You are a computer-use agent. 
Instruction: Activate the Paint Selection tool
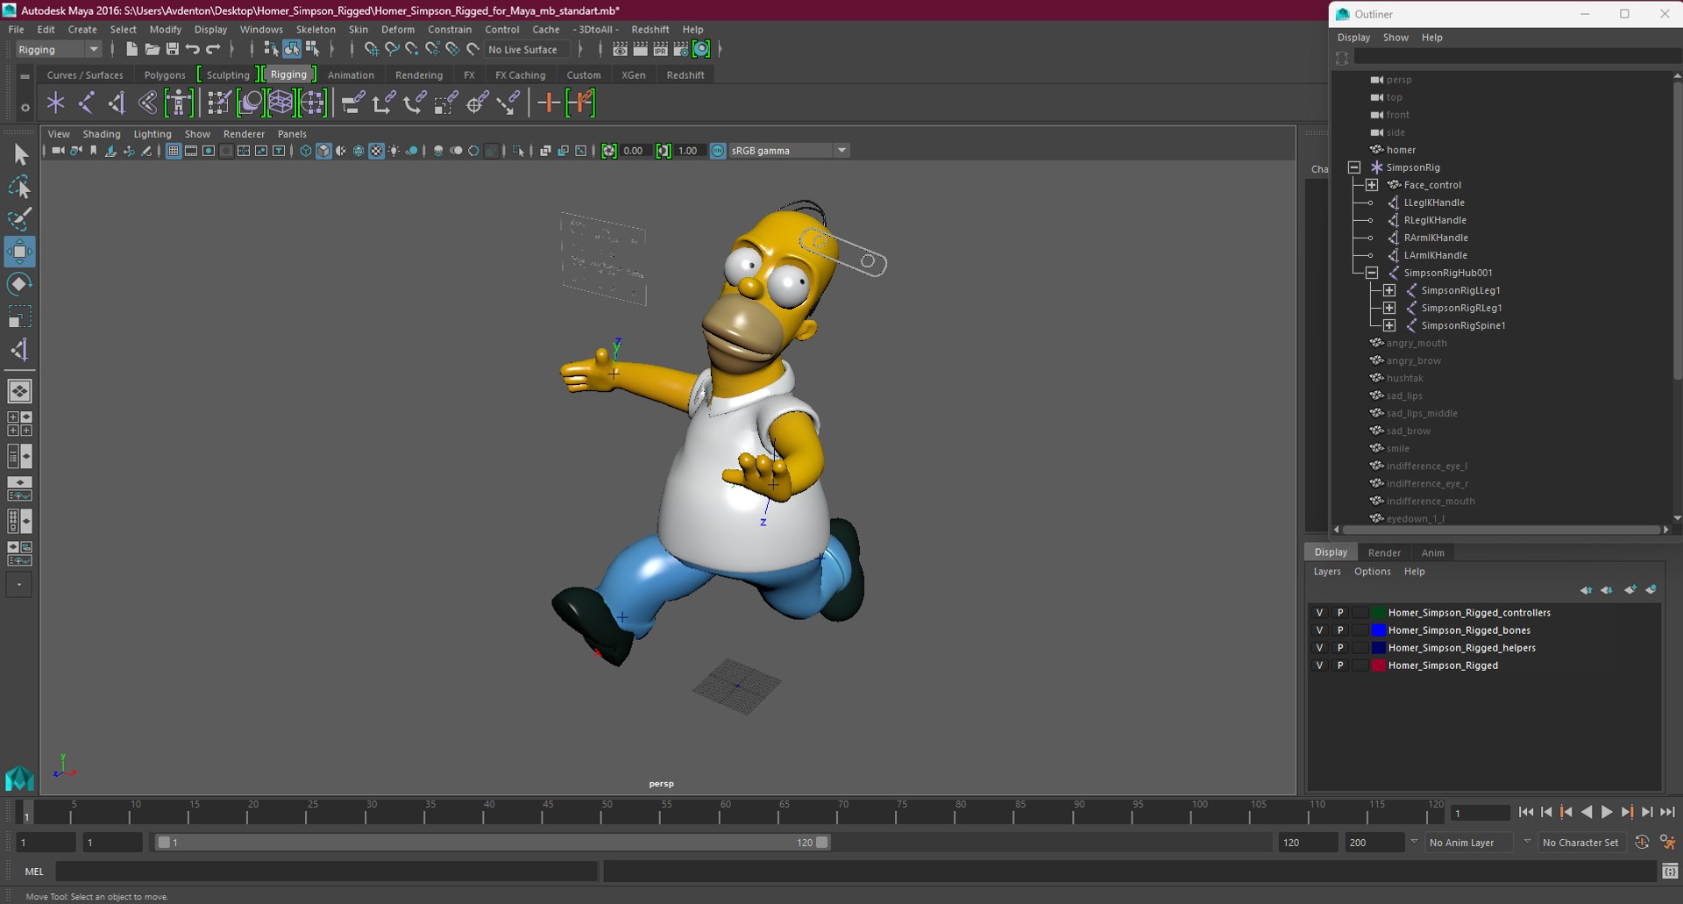[x=20, y=219]
